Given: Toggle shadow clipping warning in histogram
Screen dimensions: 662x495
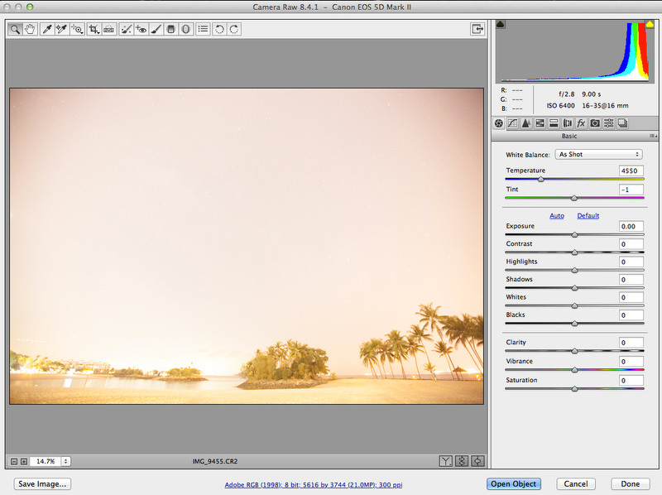Looking at the screenshot, I should point(501,25).
